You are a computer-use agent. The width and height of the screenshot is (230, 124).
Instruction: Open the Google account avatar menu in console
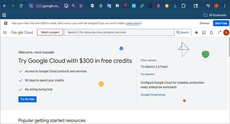(226, 32)
